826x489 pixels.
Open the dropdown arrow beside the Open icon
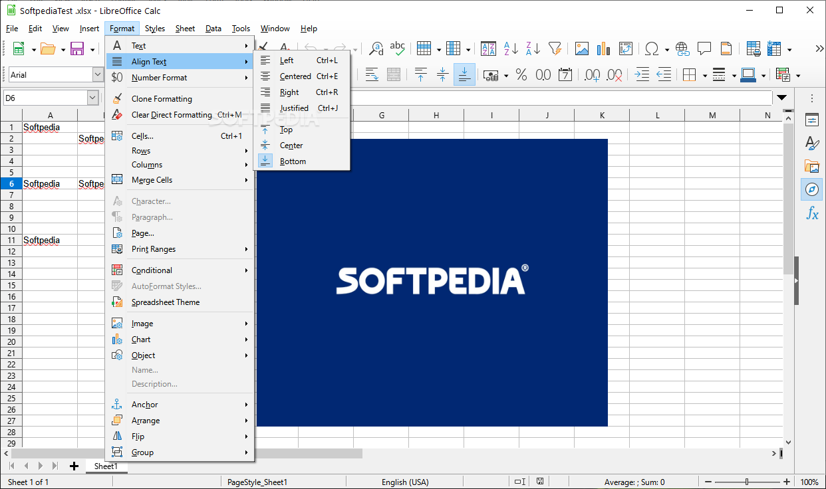click(x=63, y=49)
